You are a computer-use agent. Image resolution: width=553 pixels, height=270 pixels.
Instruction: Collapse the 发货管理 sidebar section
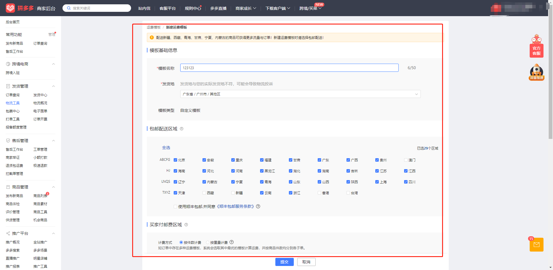coord(53,86)
